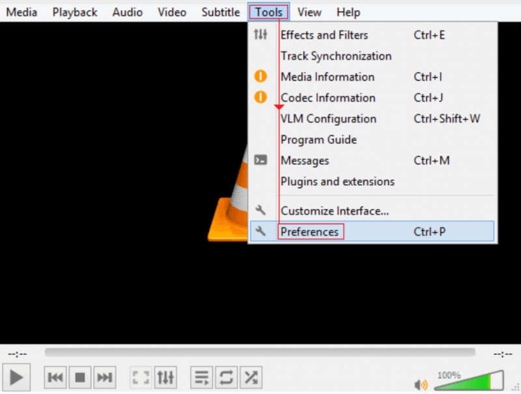Open the Media menu
The width and height of the screenshot is (521, 394).
[x=21, y=12]
